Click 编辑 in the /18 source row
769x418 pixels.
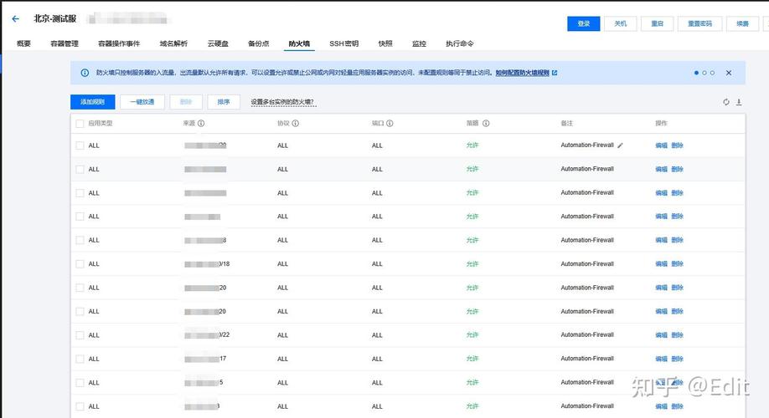[x=661, y=264]
